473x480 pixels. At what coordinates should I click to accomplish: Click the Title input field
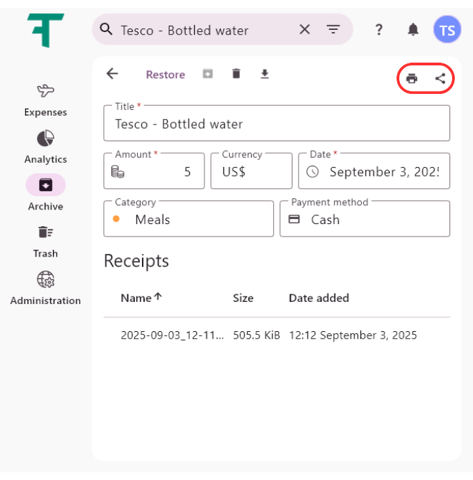276,125
